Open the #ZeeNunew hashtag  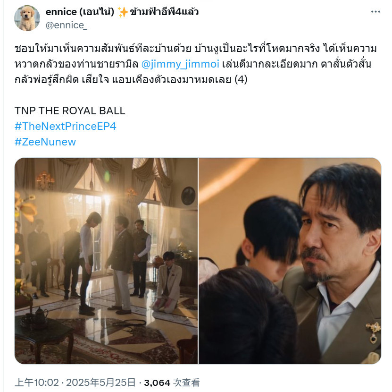coord(45,142)
